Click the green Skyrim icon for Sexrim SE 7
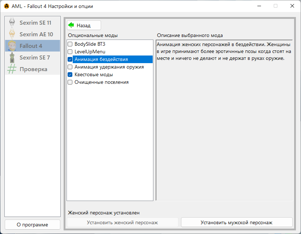Screen dimensions: 301x234 (12, 57)
